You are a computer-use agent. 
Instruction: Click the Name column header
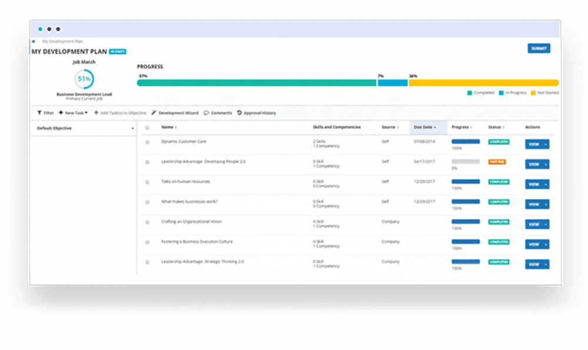[168, 127]
